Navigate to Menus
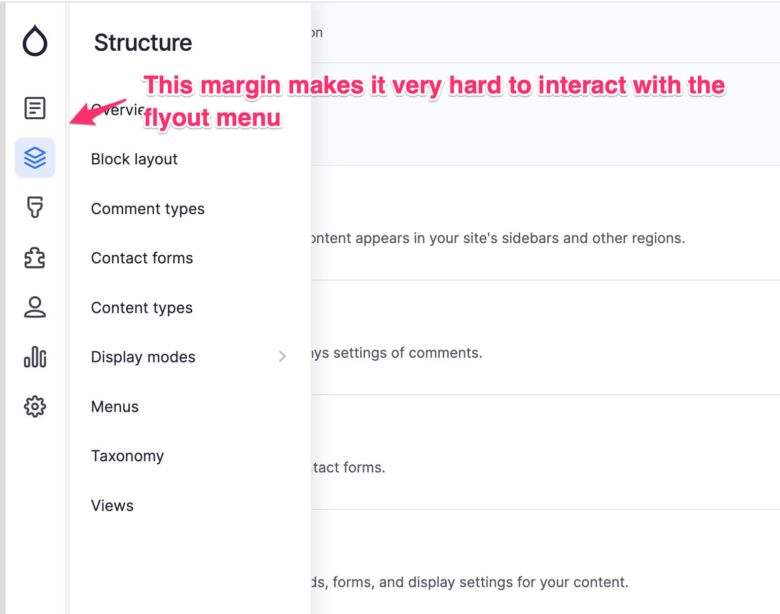The height and width of the screenshot is (614, 780). (115, 407)
